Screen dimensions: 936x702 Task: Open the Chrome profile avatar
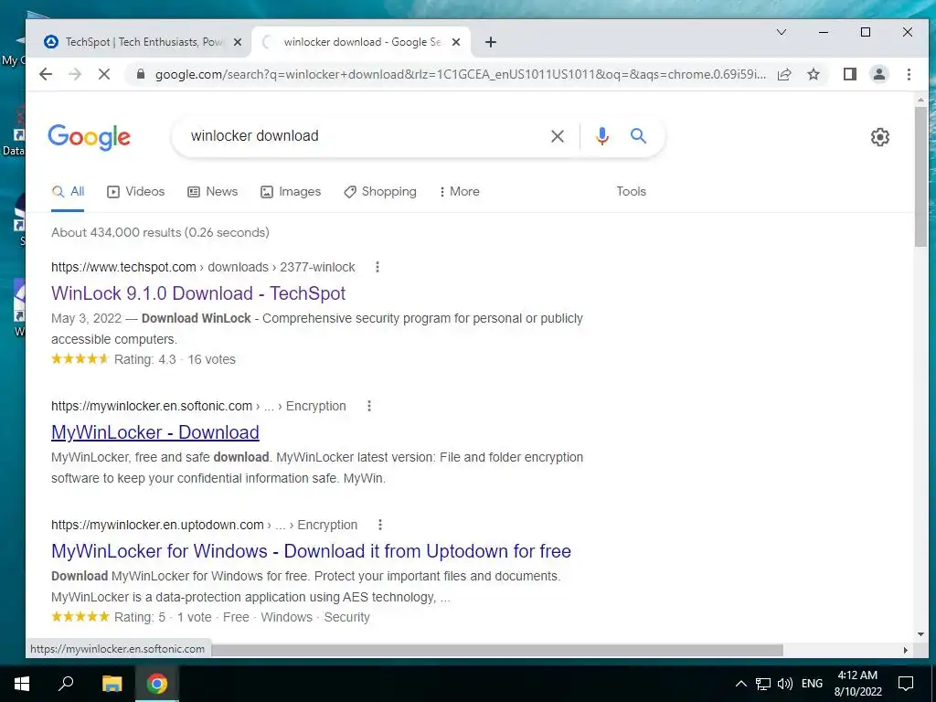(878, 74)
